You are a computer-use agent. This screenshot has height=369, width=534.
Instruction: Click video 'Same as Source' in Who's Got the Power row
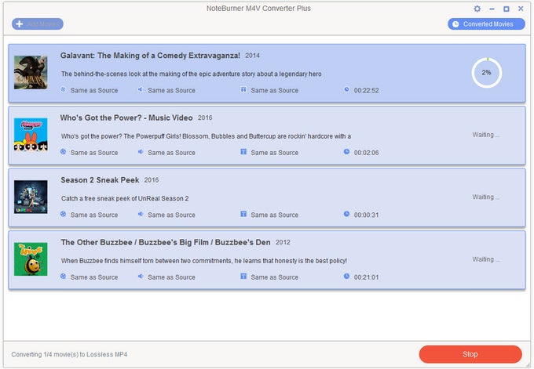pyautogui.click(x=94, y=153)
